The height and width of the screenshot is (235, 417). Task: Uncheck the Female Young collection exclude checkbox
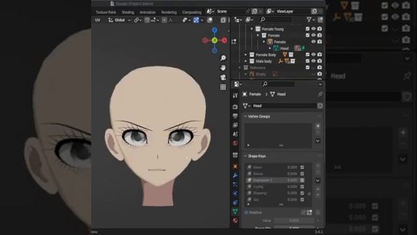tap(308, 29)
